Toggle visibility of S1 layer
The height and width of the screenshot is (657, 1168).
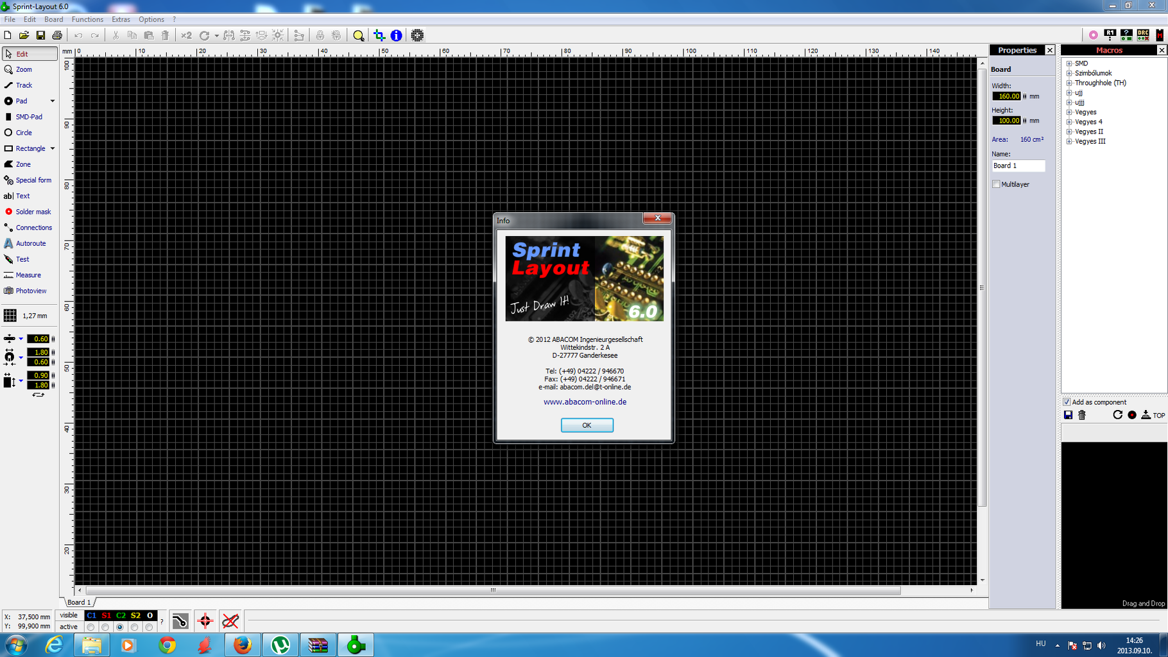click(107, 615)
